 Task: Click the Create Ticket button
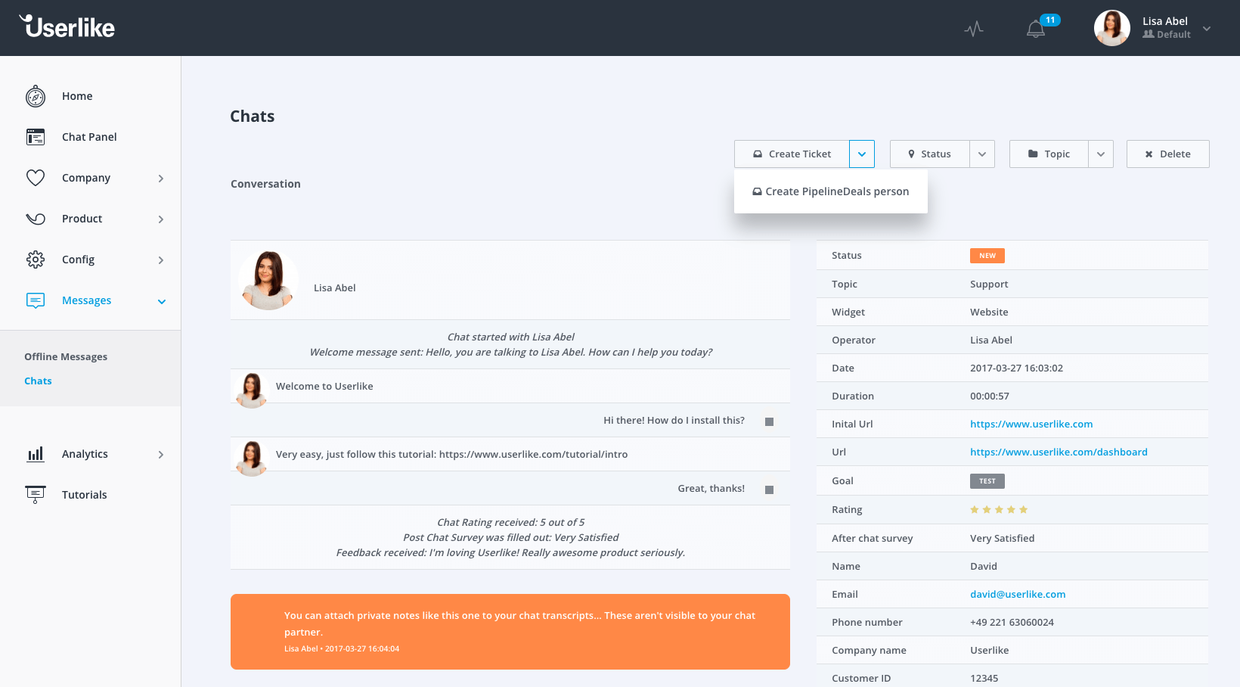[x=792, y=154]
